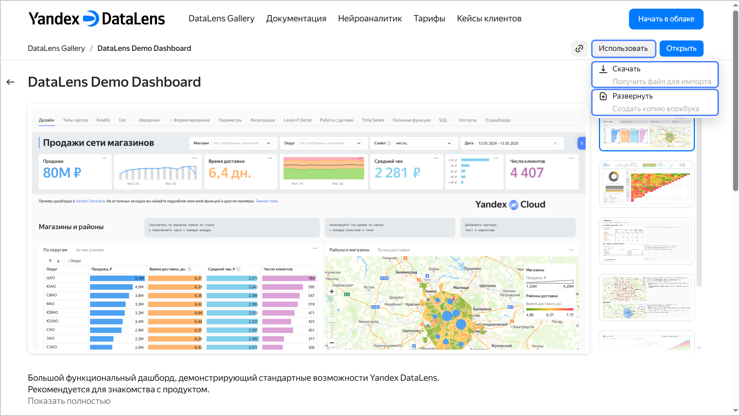Click the map zoom-out minus button
Image resolution: width=740 pixels, height=416 pixels.
[x=332, y=343]
